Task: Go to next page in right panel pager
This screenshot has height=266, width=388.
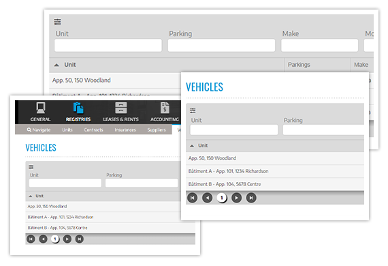Action: 236,198
